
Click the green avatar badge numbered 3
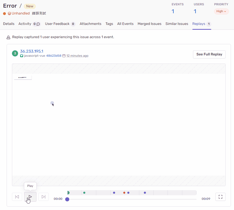click(x=15, y=53)
